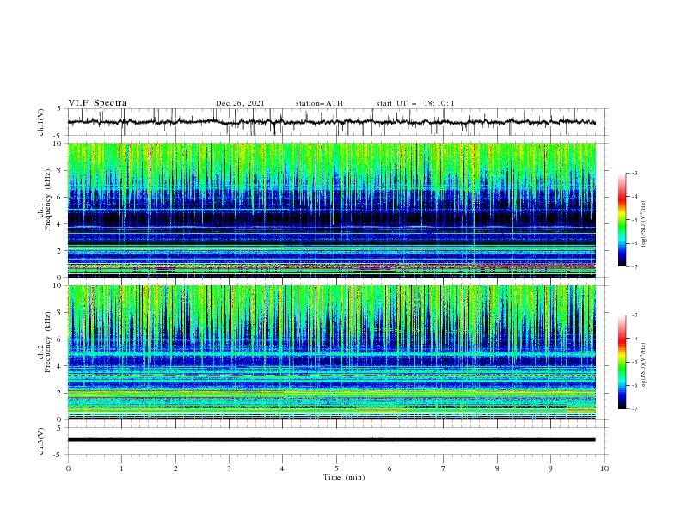681x526 pixels.
Task: Click the ch.1 PSD color bar
Action: click(623, 220)
